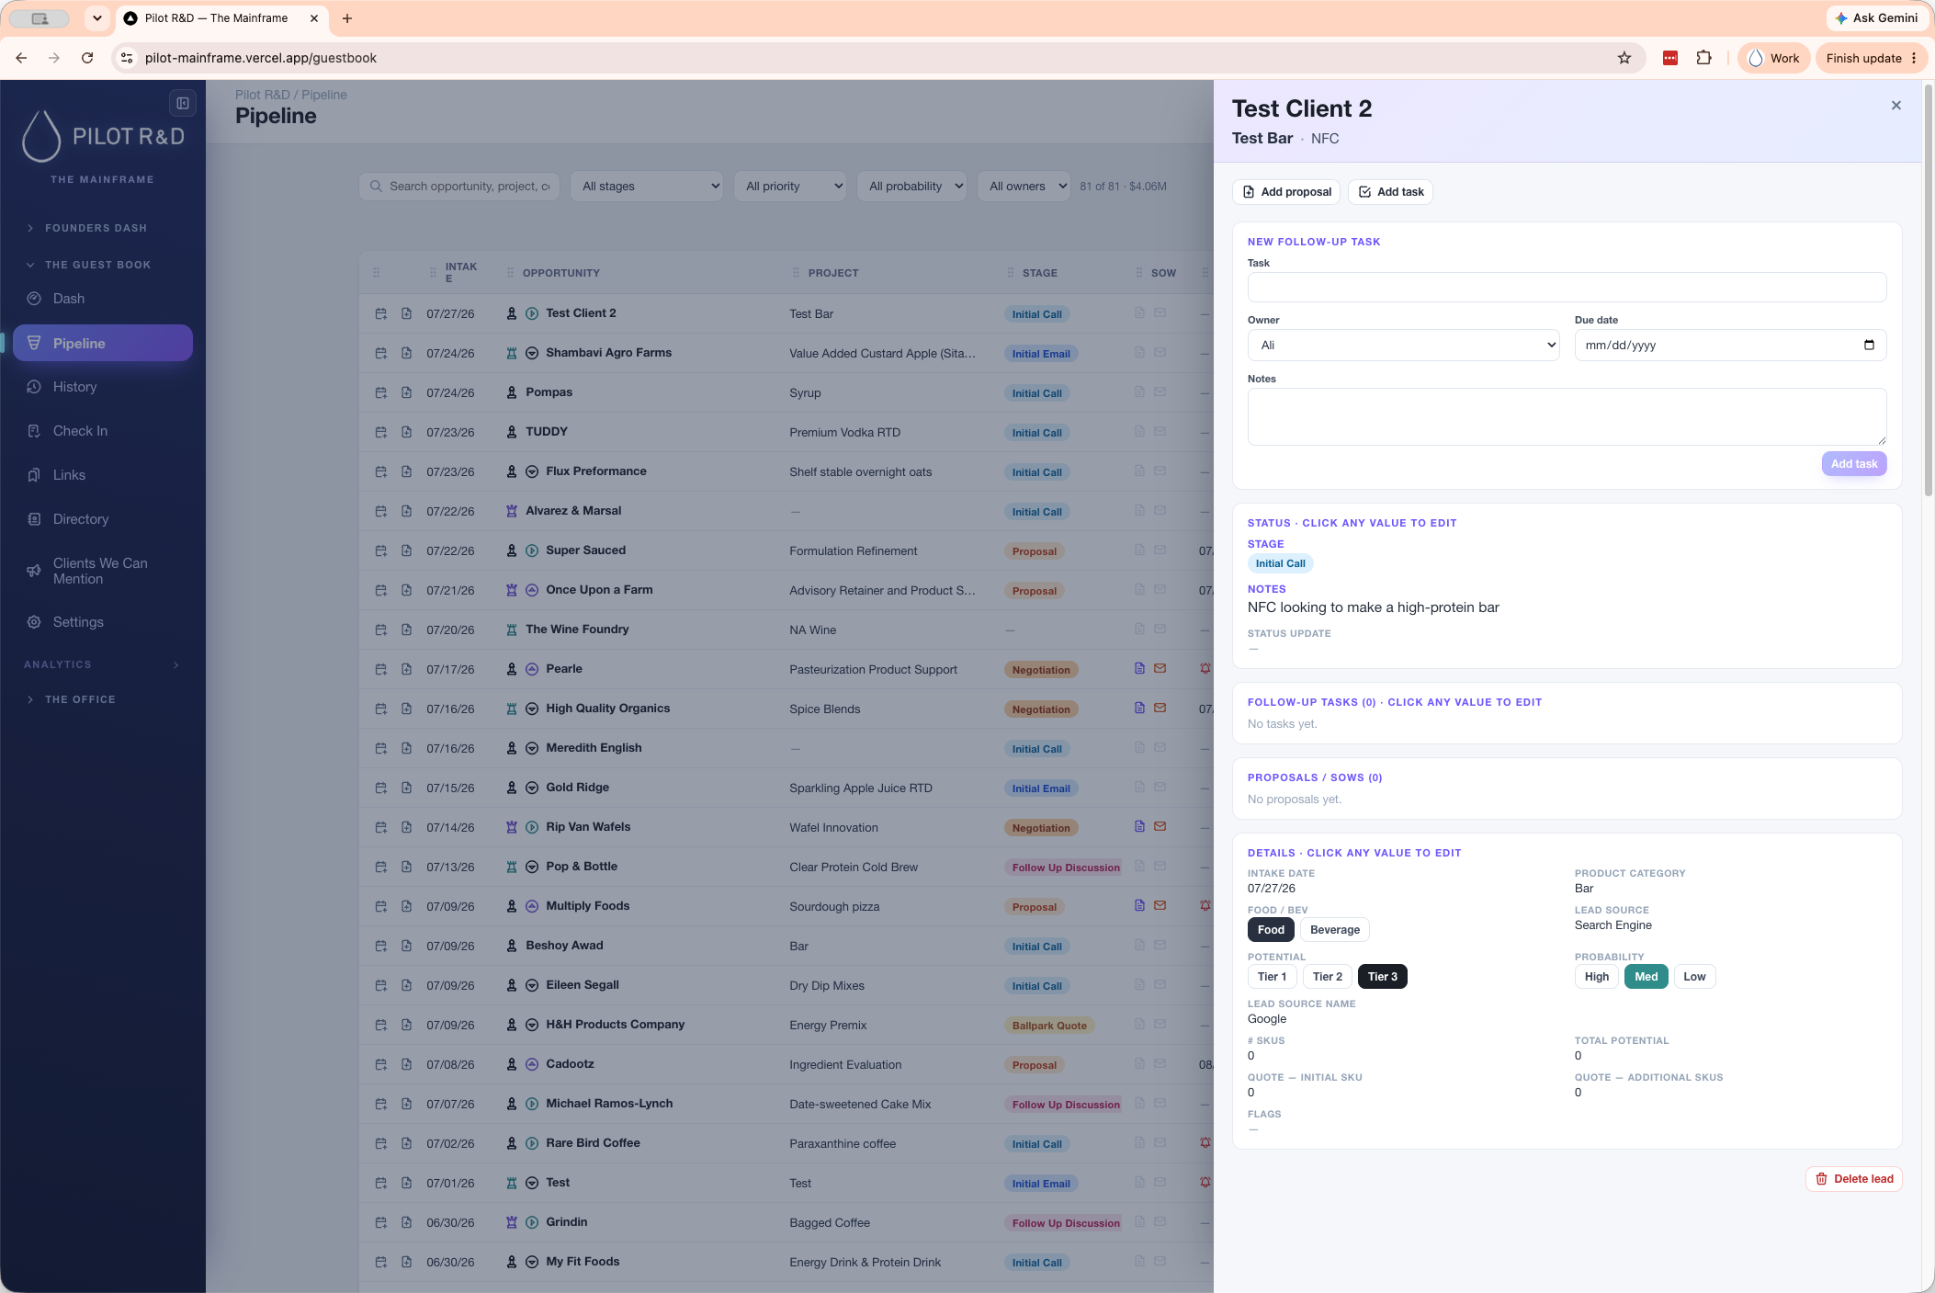Image resolution: width=1935 pixels, height=1293 pixels.
Task: Click the document icon on Shambavi Agro Farms row
Action: (x=406, y=354)
